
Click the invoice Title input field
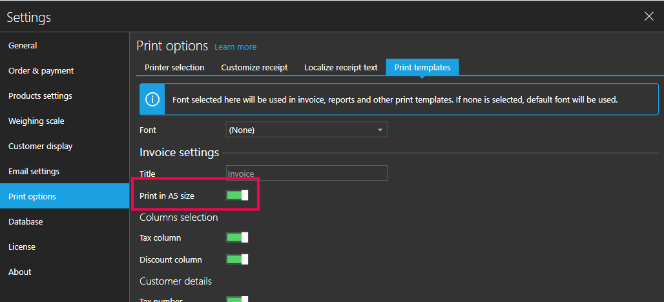(306, 173)
